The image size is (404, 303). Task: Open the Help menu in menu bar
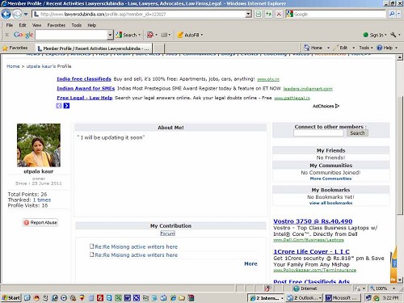coord(91,25)
